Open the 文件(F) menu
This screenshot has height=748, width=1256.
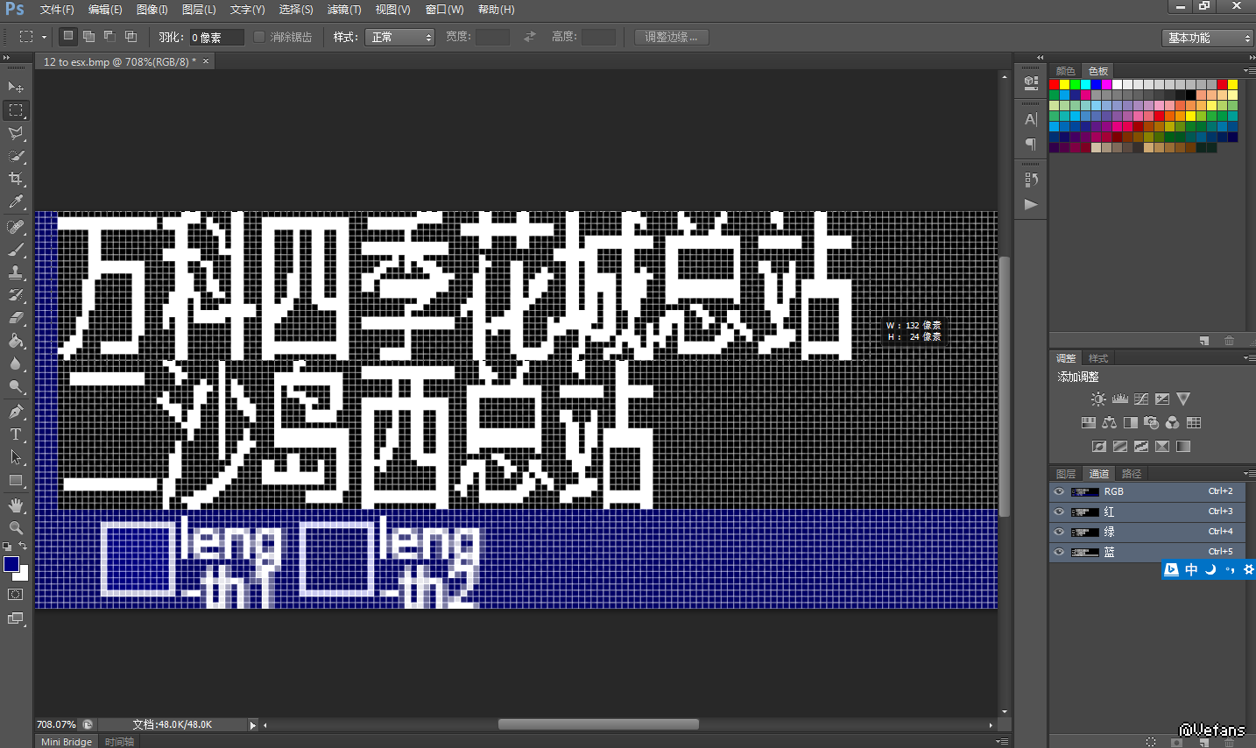(57, 10)
